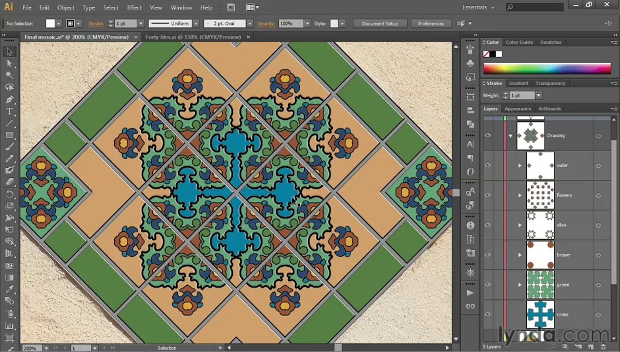Image resolution: width=620 pixels, height=352 pixels.
Task: Open the Essentials workspace switcher
Action: click(478, 7)
